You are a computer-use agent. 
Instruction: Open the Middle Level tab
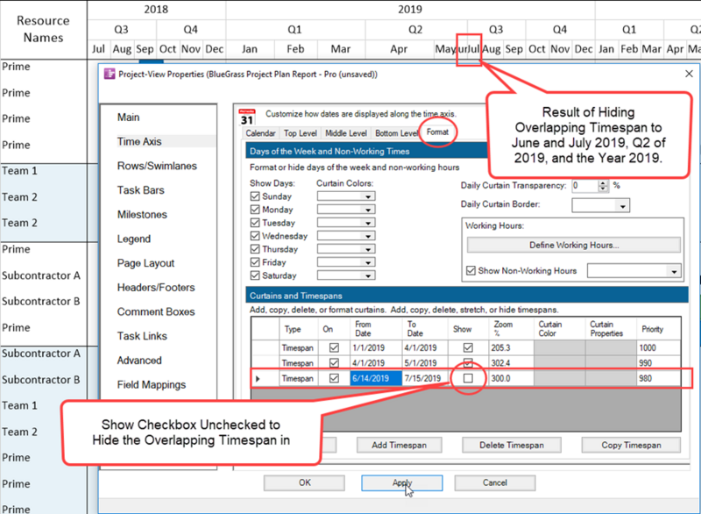(x=346, y=133)
